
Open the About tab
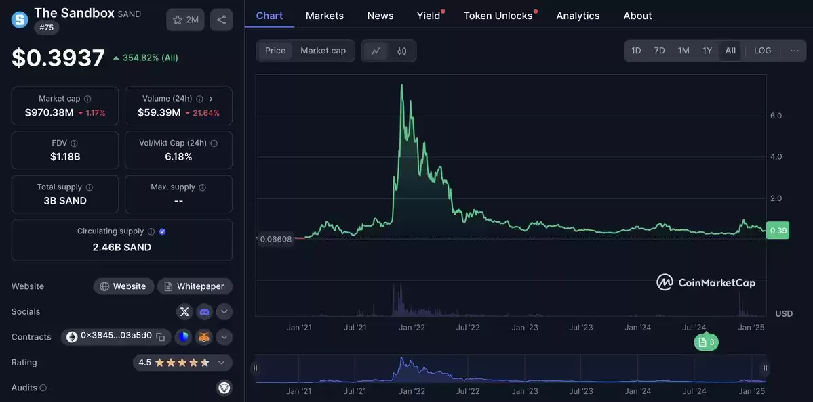(x=638, y=16)
